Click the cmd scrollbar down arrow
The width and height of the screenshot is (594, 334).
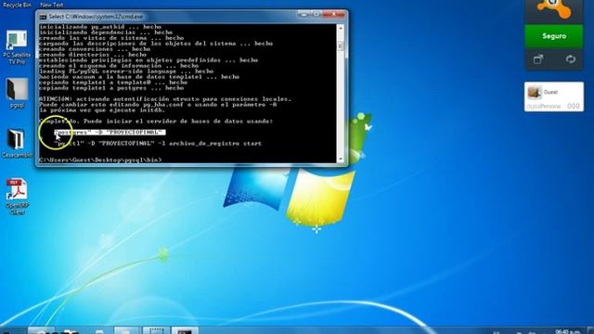341,159
